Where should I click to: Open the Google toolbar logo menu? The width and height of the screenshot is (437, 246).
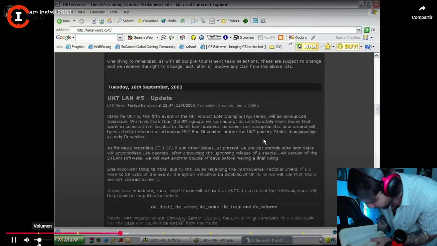[65, 38]
